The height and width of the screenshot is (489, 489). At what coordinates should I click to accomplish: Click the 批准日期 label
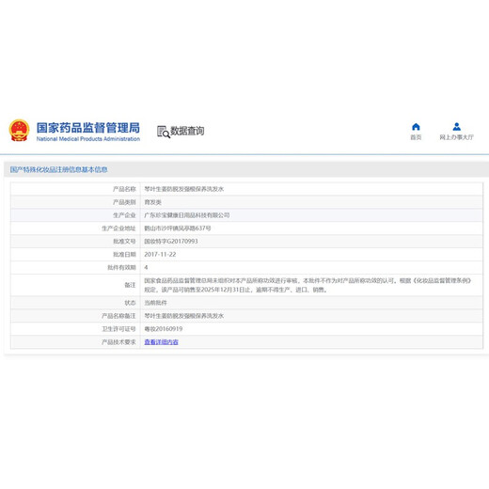[124, 255]
